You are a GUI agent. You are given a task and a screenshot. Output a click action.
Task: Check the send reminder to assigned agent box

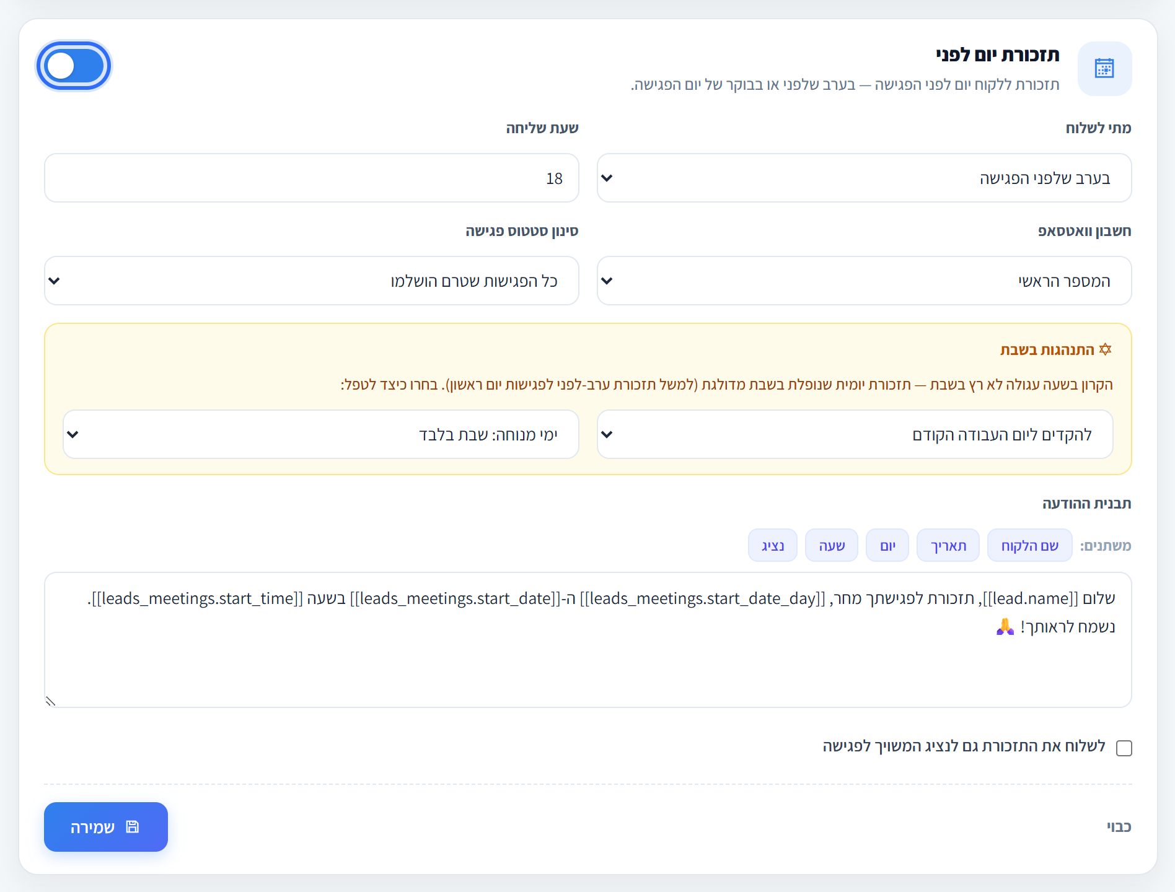[1124, 748]
